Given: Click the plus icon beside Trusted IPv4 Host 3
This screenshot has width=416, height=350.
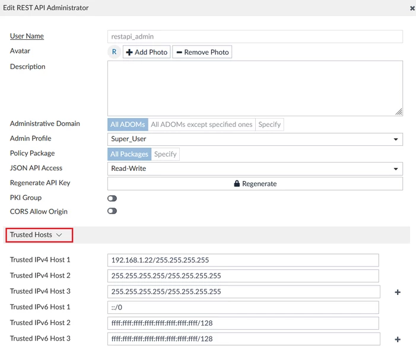Looking at the screenshot, I should (398, 292).
